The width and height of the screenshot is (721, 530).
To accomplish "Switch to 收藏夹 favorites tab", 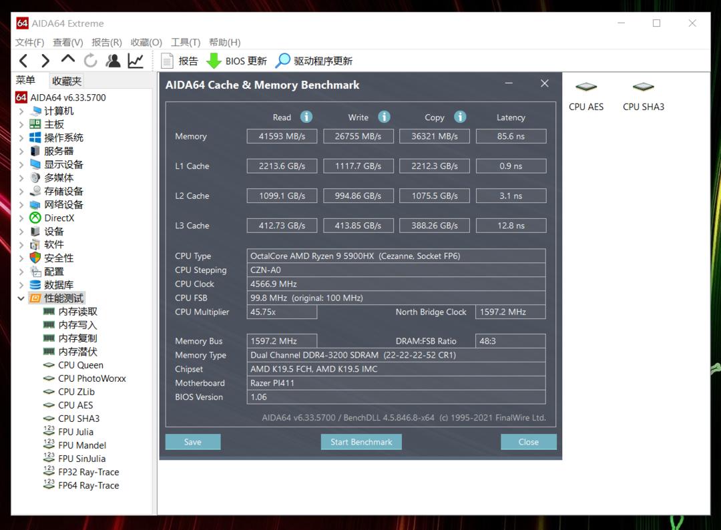I will pyautogui.click(x=67, y=81).
